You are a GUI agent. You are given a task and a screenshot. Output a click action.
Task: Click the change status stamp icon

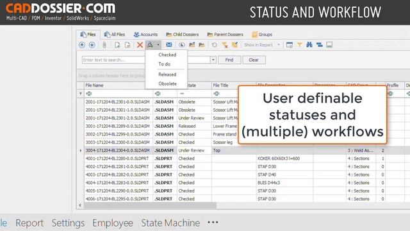150,45
